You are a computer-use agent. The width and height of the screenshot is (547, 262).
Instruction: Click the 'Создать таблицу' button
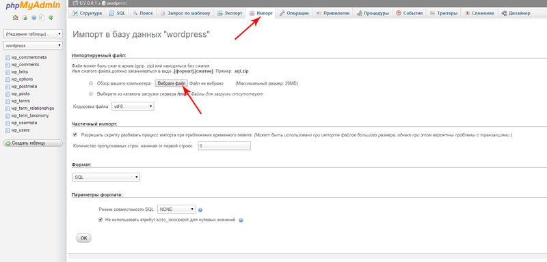pos(33,143)
